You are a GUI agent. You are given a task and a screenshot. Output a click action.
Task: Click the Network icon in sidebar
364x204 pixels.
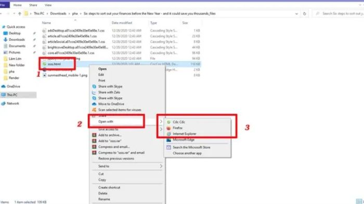pos(4,104)
